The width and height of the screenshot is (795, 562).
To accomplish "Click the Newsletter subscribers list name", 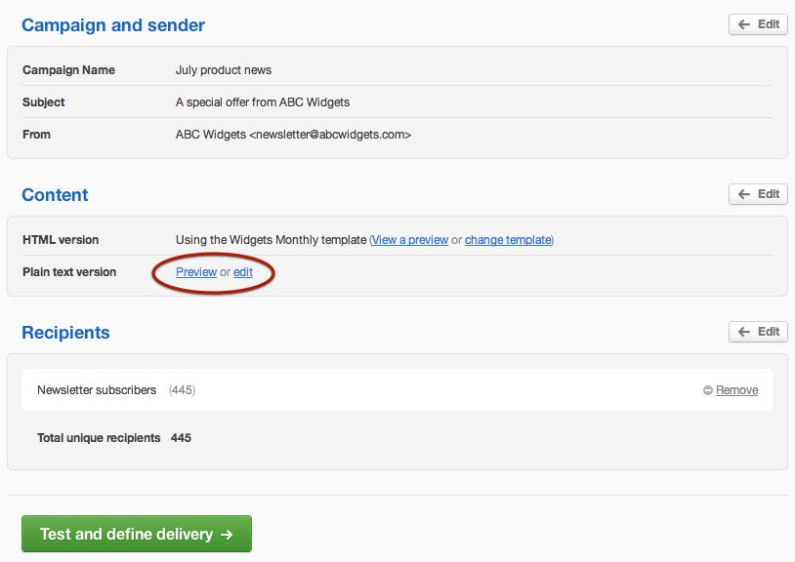I will coord(97,389).
